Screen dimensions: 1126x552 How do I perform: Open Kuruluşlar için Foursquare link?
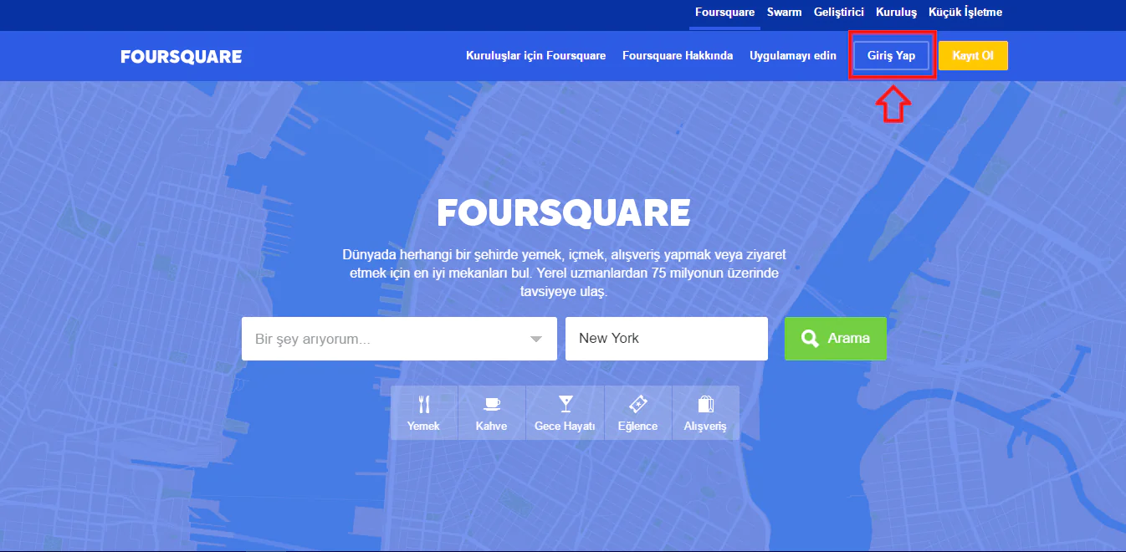pyautogui.click(x=535, y=56)
